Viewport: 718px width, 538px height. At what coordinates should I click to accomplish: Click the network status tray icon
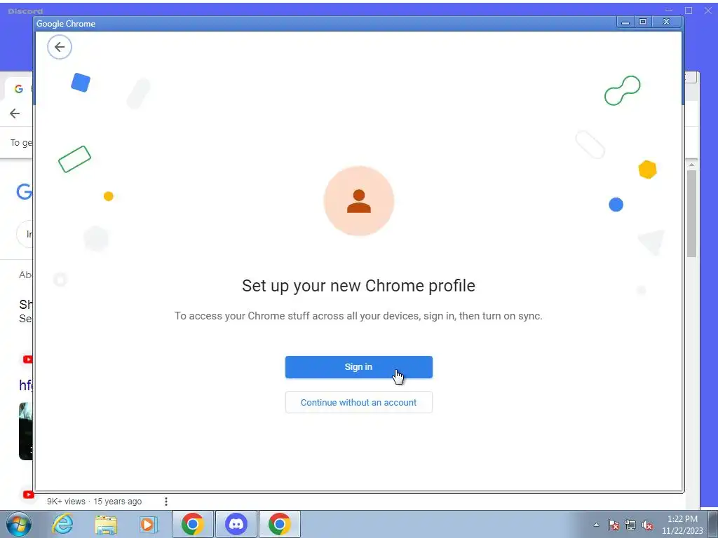(630, 525)
